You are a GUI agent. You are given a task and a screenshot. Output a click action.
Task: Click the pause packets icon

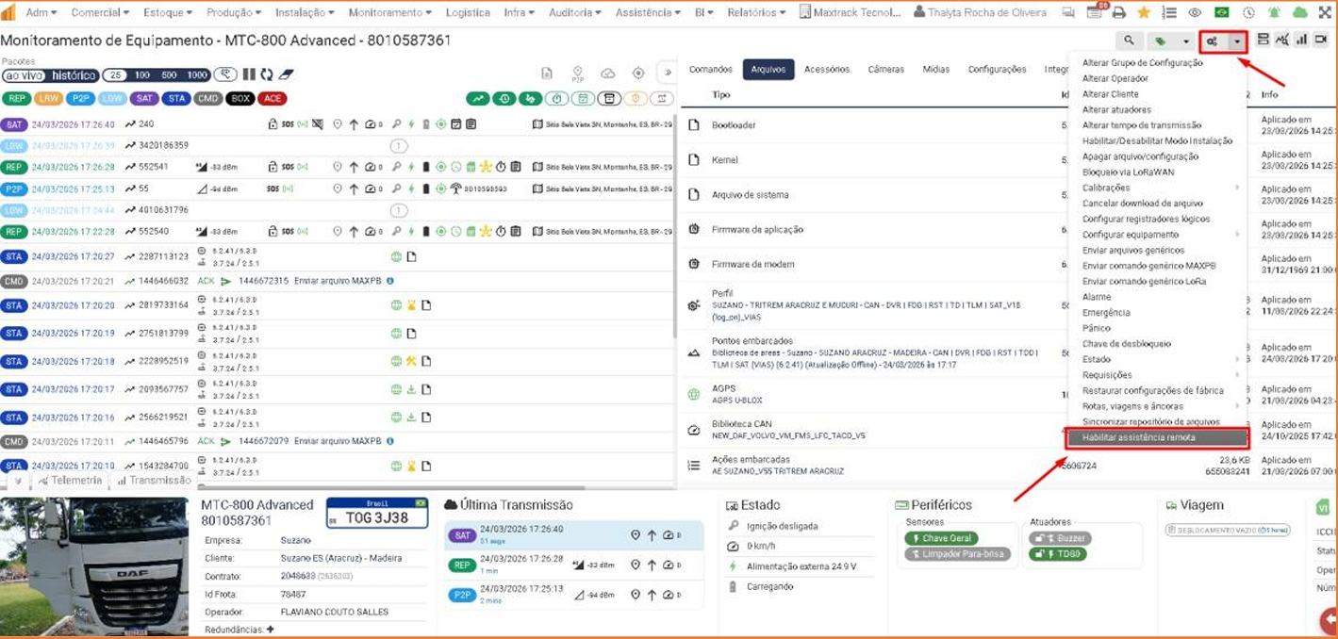(249, 74)
